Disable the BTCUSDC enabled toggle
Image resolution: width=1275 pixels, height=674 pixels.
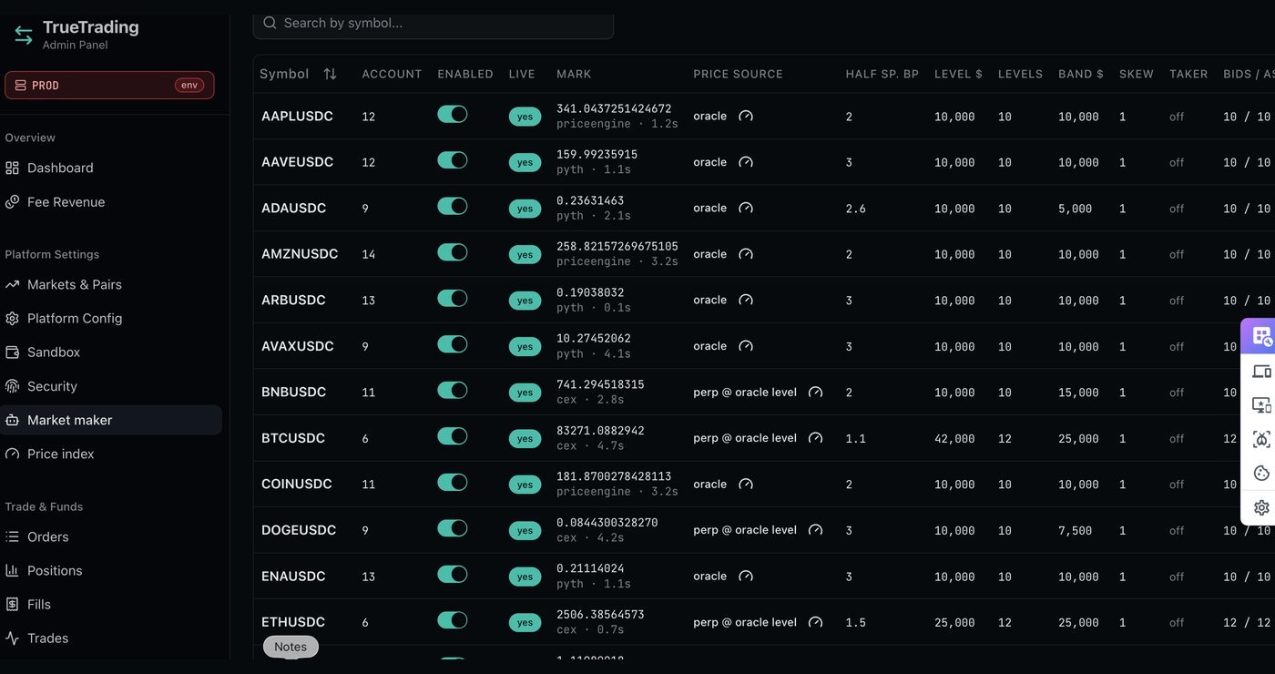pyautogui.click(x=453, y=436)
